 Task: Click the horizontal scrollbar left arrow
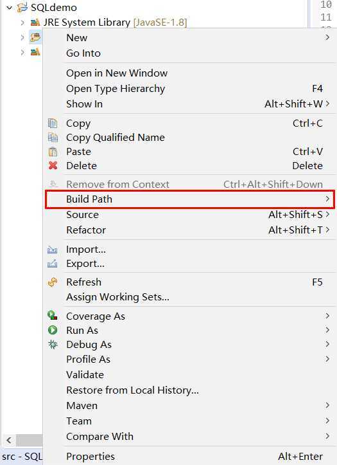pos(9,440)
